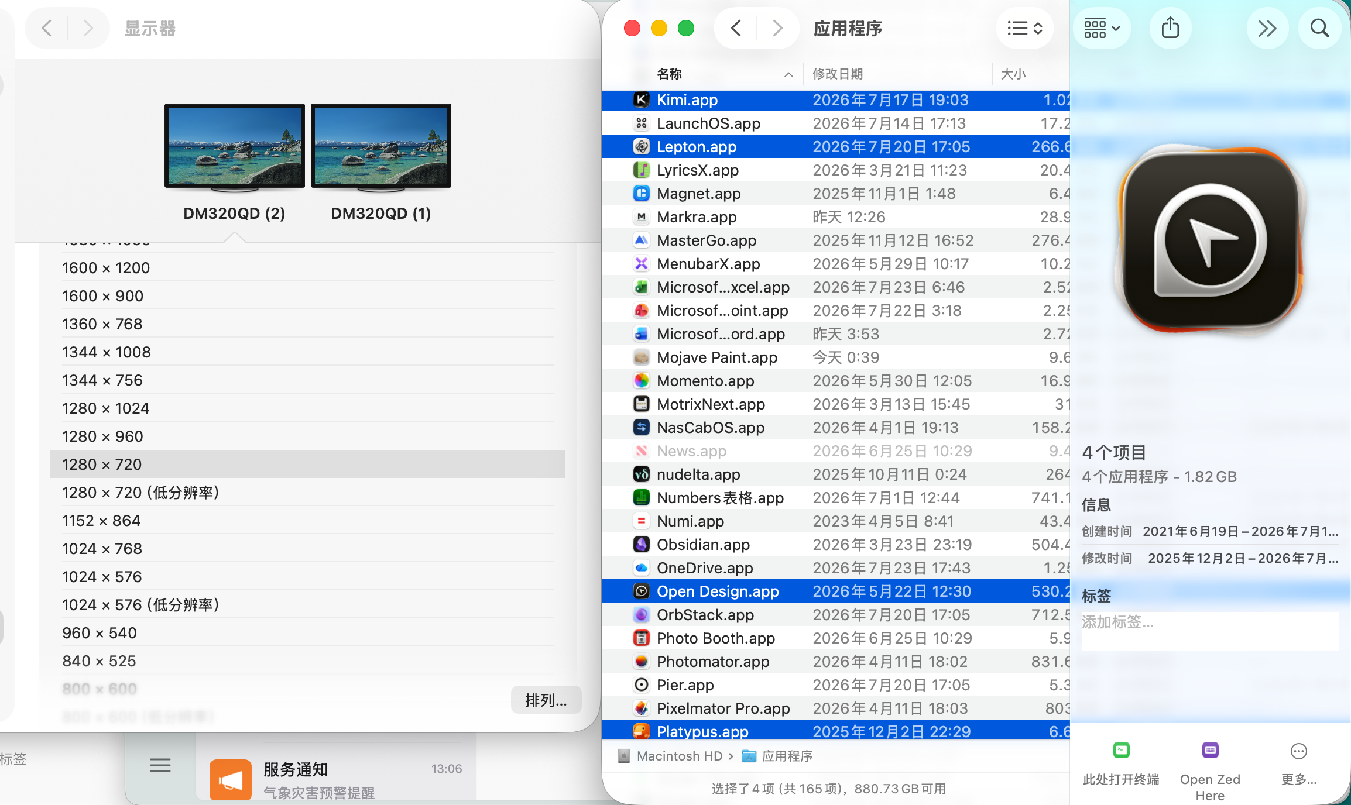This screenshot has height=805, width=1351.
Task: Click the Platypus.app file name
Action: [x=702, y=732]
